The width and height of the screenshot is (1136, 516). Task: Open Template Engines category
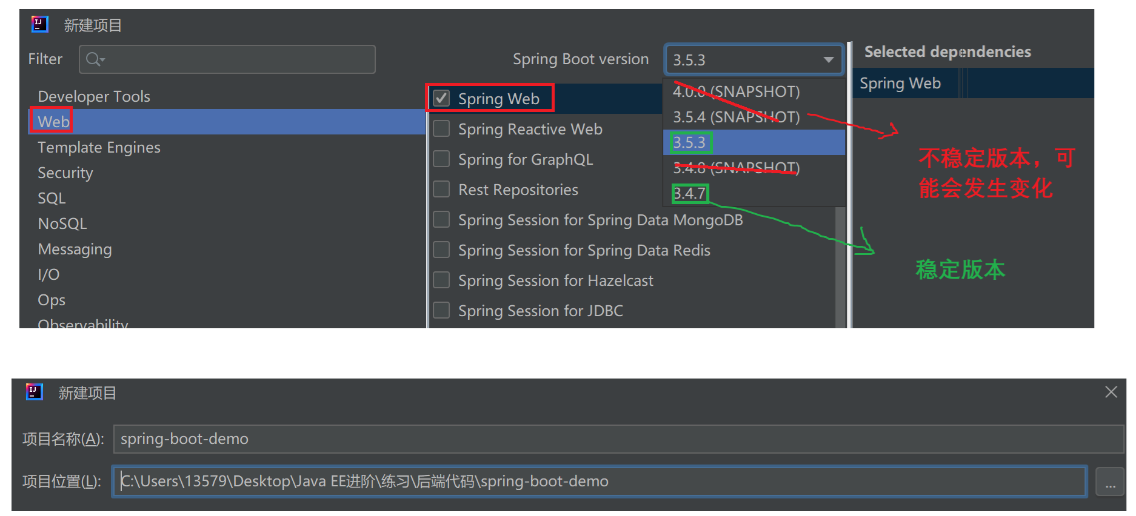[227, 147]
